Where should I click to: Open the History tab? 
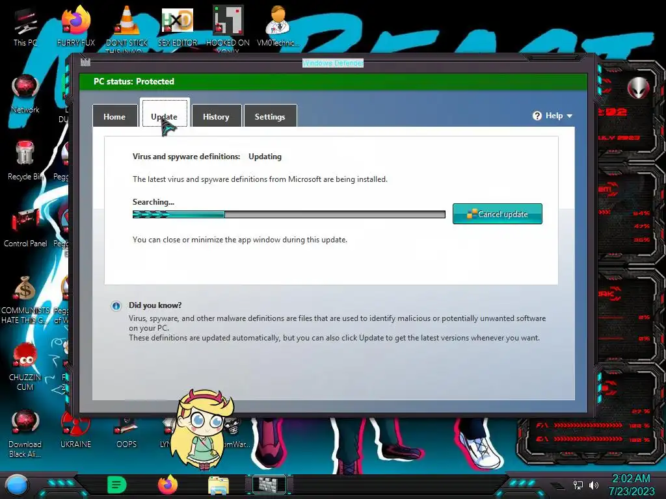(x=216, y=116)
